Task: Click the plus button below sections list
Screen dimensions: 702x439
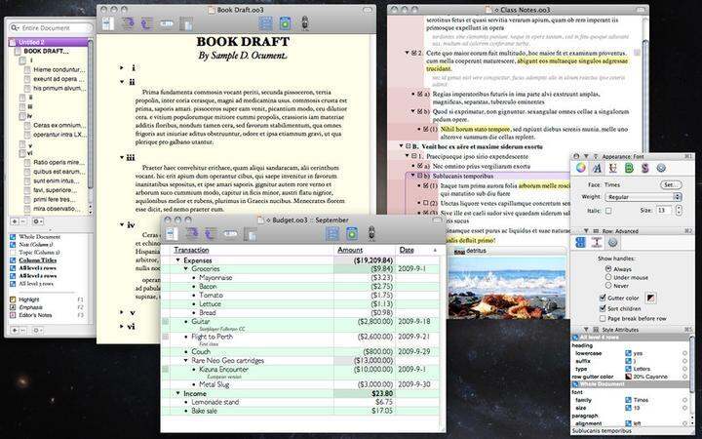Action: [15, 221]
